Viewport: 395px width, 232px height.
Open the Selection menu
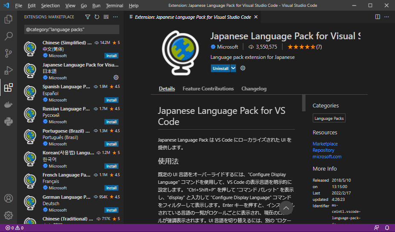tap(50, 6)
